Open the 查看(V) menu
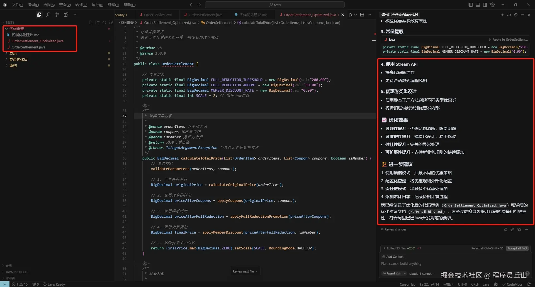The image size is (535, 287). click(65, 5)
